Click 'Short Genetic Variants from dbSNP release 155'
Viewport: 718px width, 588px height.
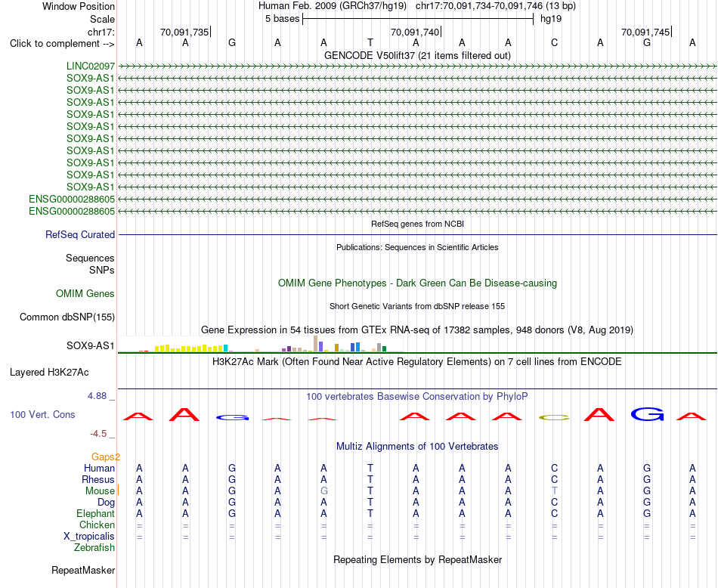click(417, 306)
